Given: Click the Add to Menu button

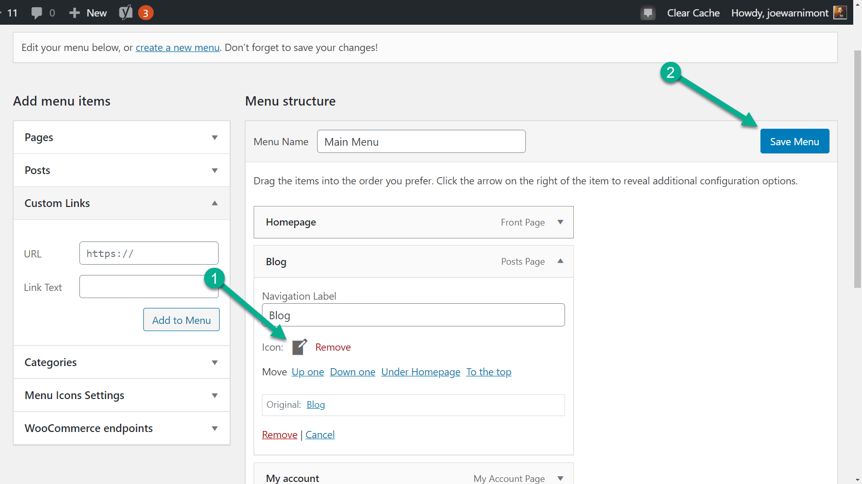Looking at the screenshot, I should coord(181,319).
